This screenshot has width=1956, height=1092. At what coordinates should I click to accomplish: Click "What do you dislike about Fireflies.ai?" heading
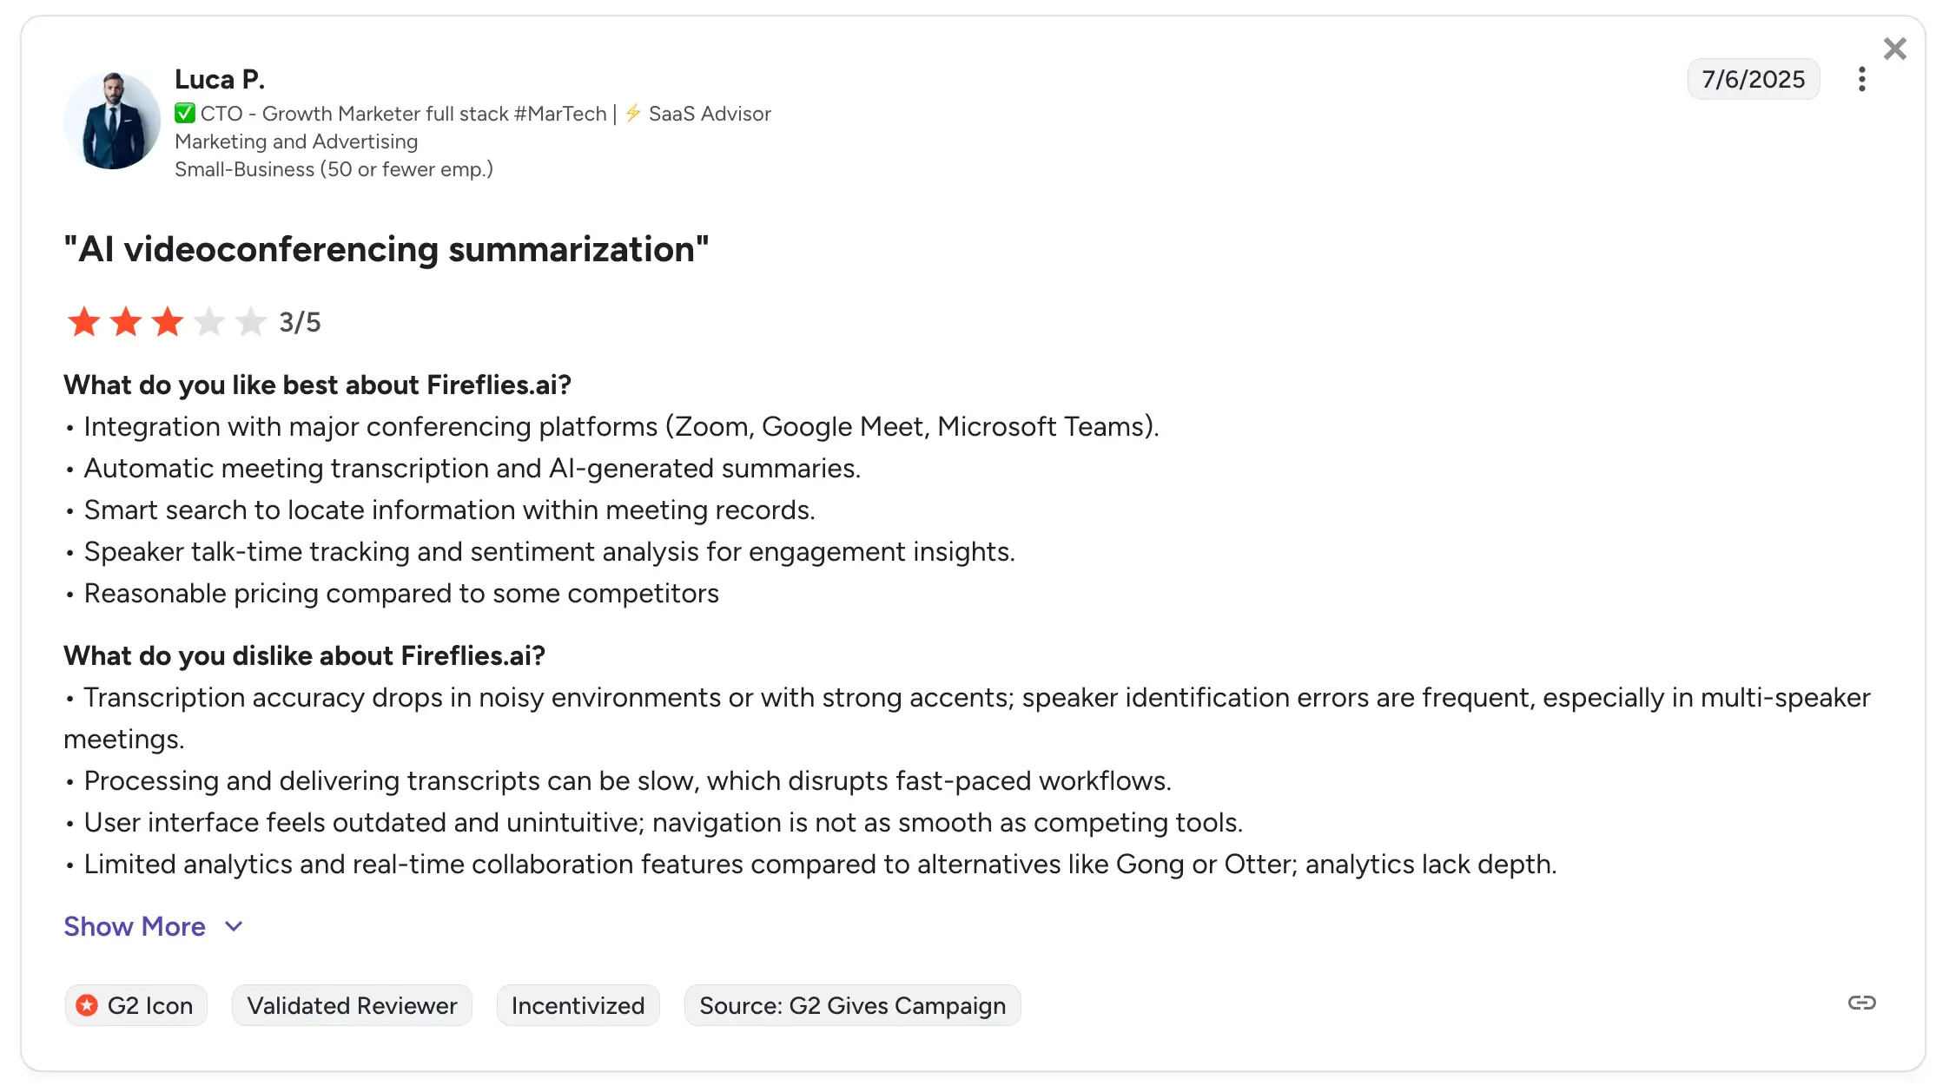(x=304, y=656)
